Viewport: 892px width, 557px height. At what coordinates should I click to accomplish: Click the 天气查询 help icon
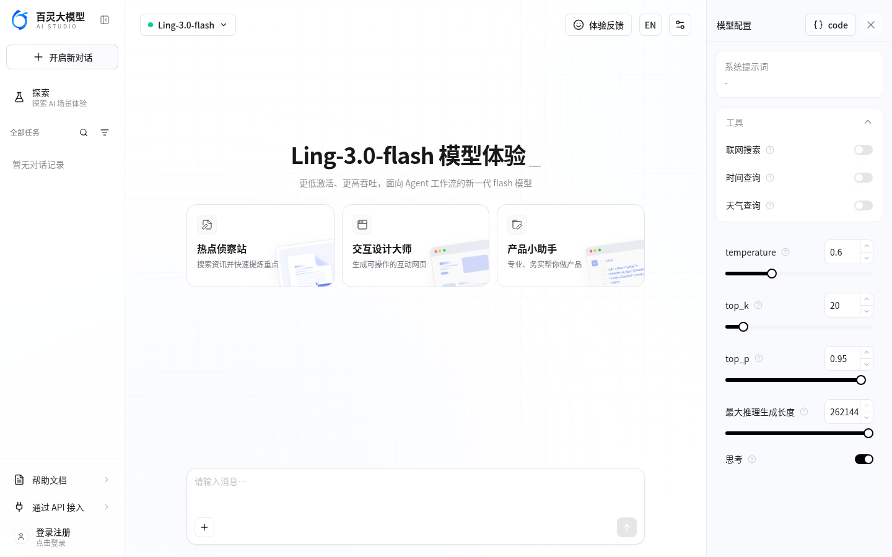click(x=770, y=205)
